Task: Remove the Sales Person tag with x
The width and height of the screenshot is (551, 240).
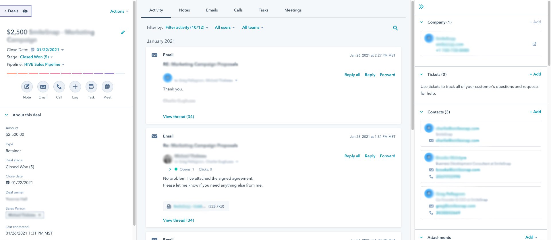Action: [40, 215]
